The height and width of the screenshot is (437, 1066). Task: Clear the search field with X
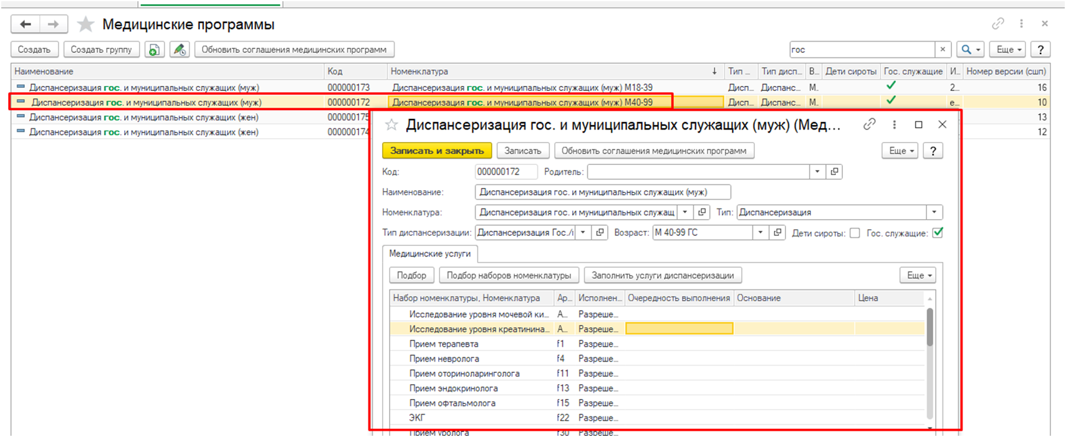pyautogui.click(x=943, y=50)
